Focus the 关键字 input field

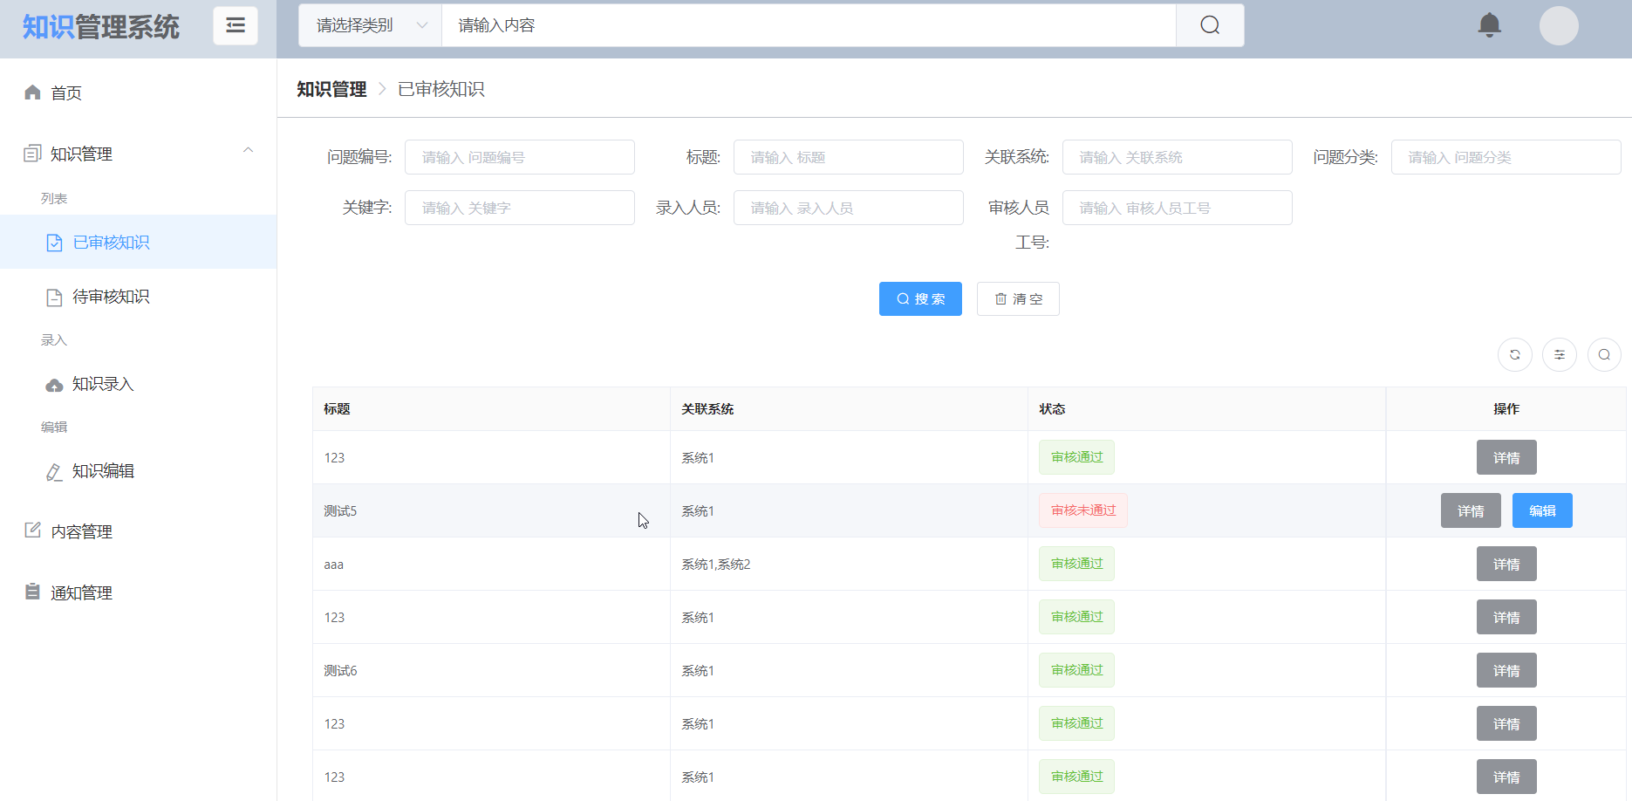pyautogui.click(x=520, y=208)
